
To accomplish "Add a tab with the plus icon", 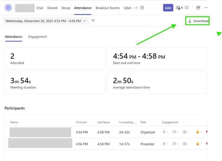I will click(x=142, y=8).
